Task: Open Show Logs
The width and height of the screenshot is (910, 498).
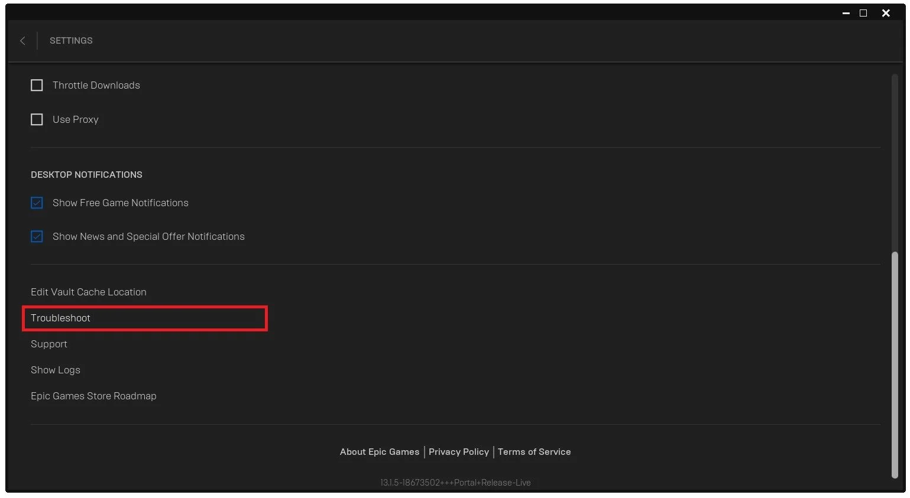Action: point(56,370)
